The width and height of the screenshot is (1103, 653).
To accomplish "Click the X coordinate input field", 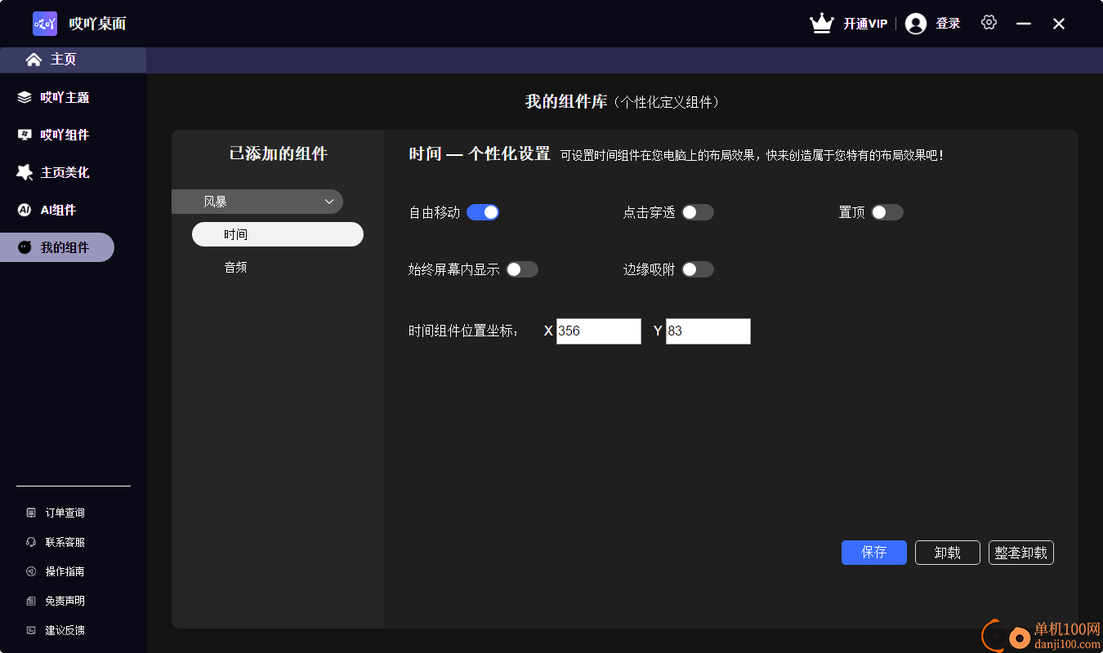I will point(599,331).
